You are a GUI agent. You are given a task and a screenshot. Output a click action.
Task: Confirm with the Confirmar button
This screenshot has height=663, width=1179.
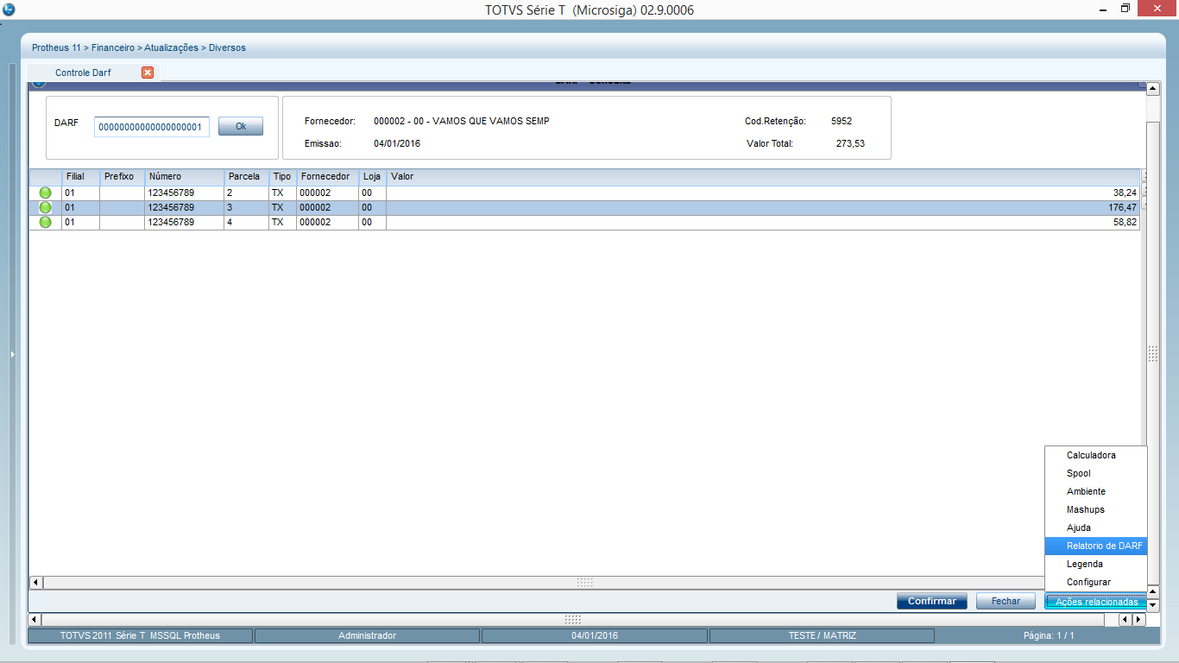[x=932, y=601]
